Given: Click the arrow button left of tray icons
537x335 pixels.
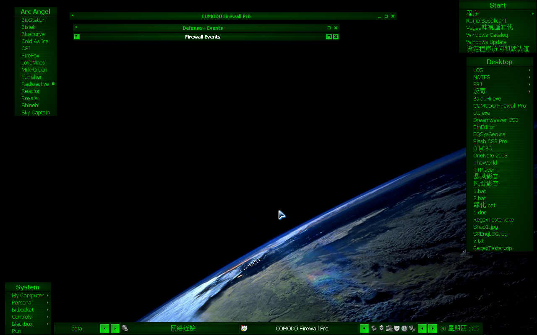Looking at the screenshot, I should 364,329.
